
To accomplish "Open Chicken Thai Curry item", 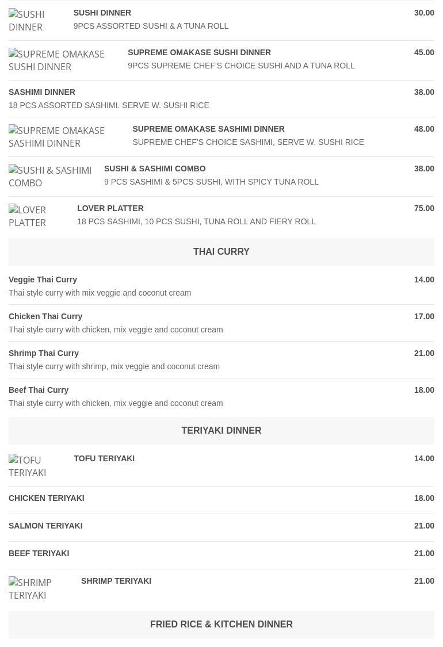I will click(45, 316).
